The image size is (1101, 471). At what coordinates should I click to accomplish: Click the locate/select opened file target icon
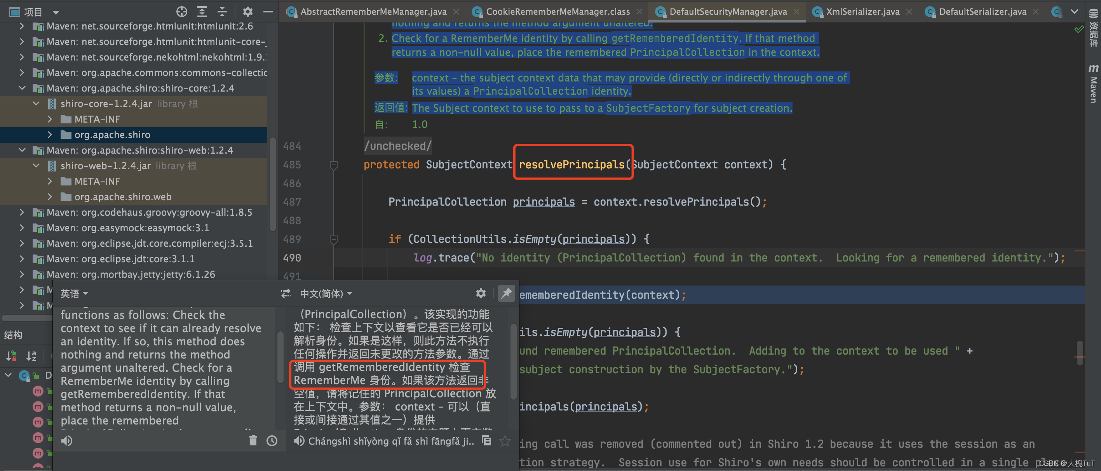click(182, 12)
